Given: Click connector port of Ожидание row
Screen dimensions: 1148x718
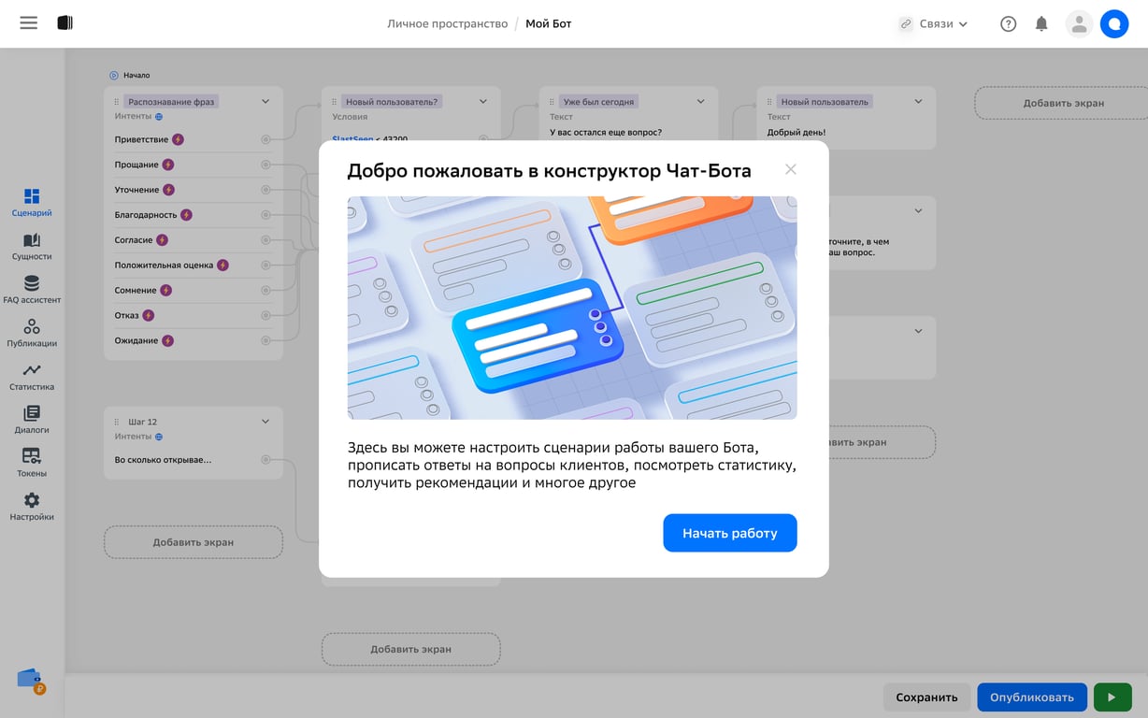Looking at the screenshot, I should pyautogui.click(x=265, y=340).
